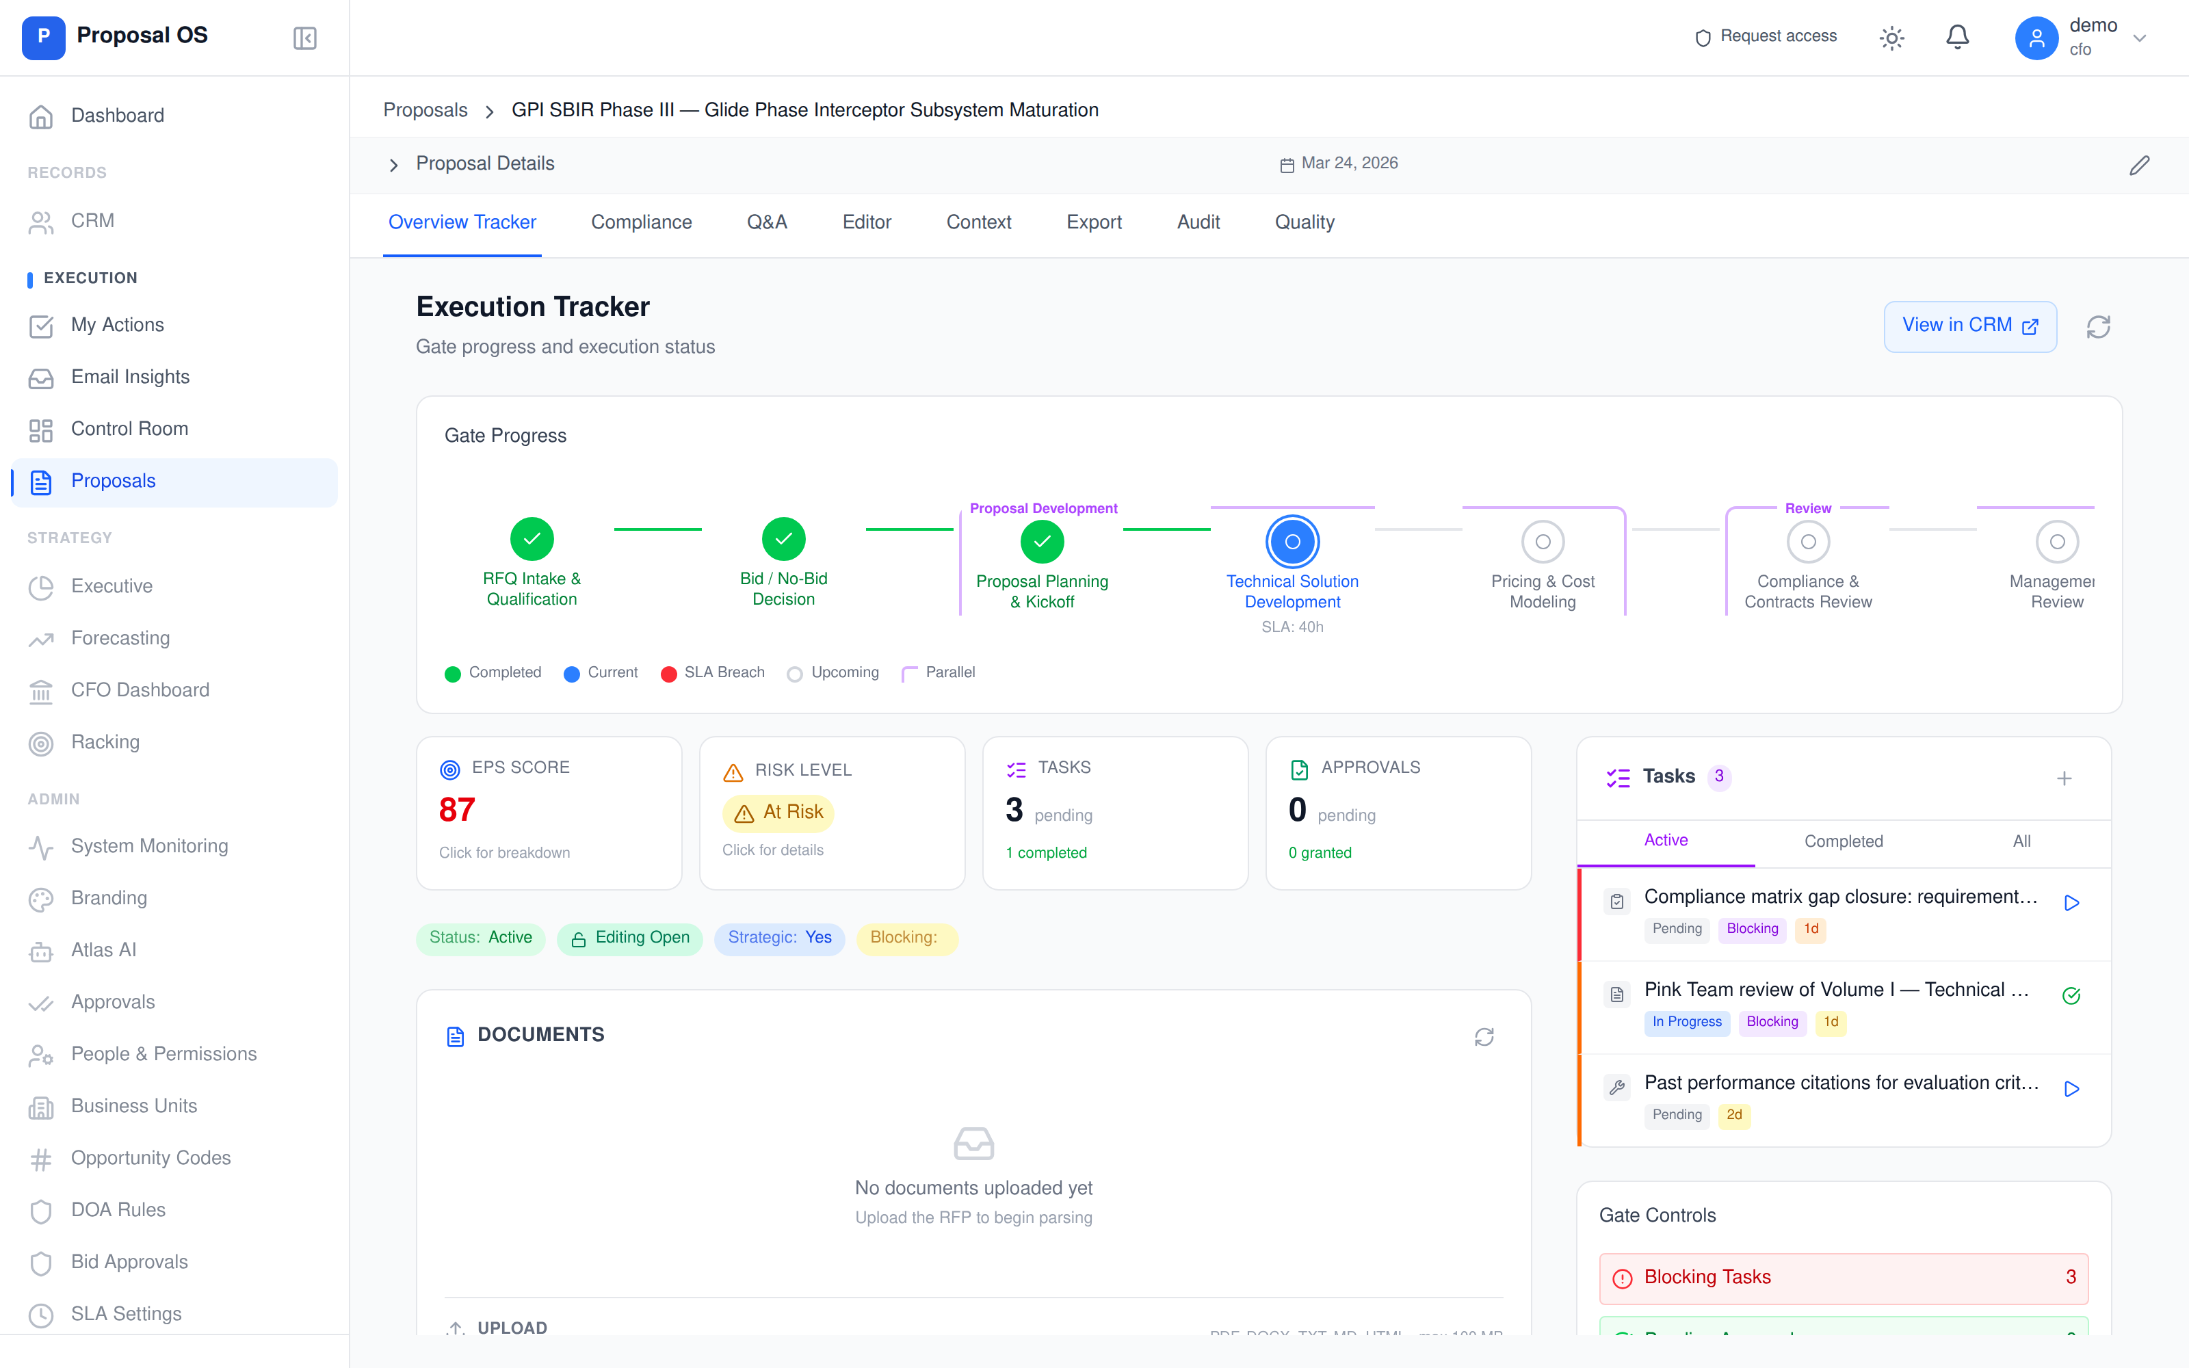The image size is (2189, 1368).
Task: Refresh the Execution Tracker with the sync icon
Action: click(2097, 326)
